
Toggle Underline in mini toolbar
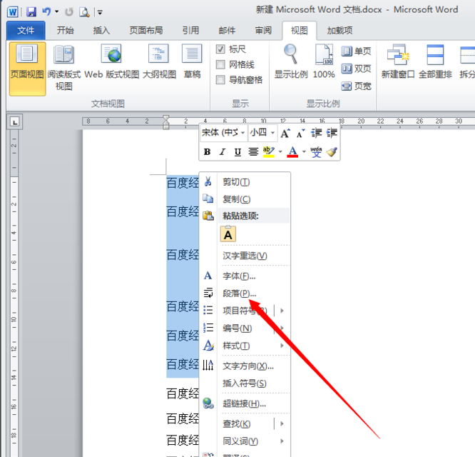point(237,151)
